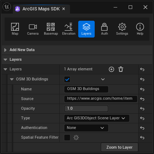This screenshot has height=154, width=154.
Task: Collapse the OSM 3D Buildings element
Action: [12, 79]
